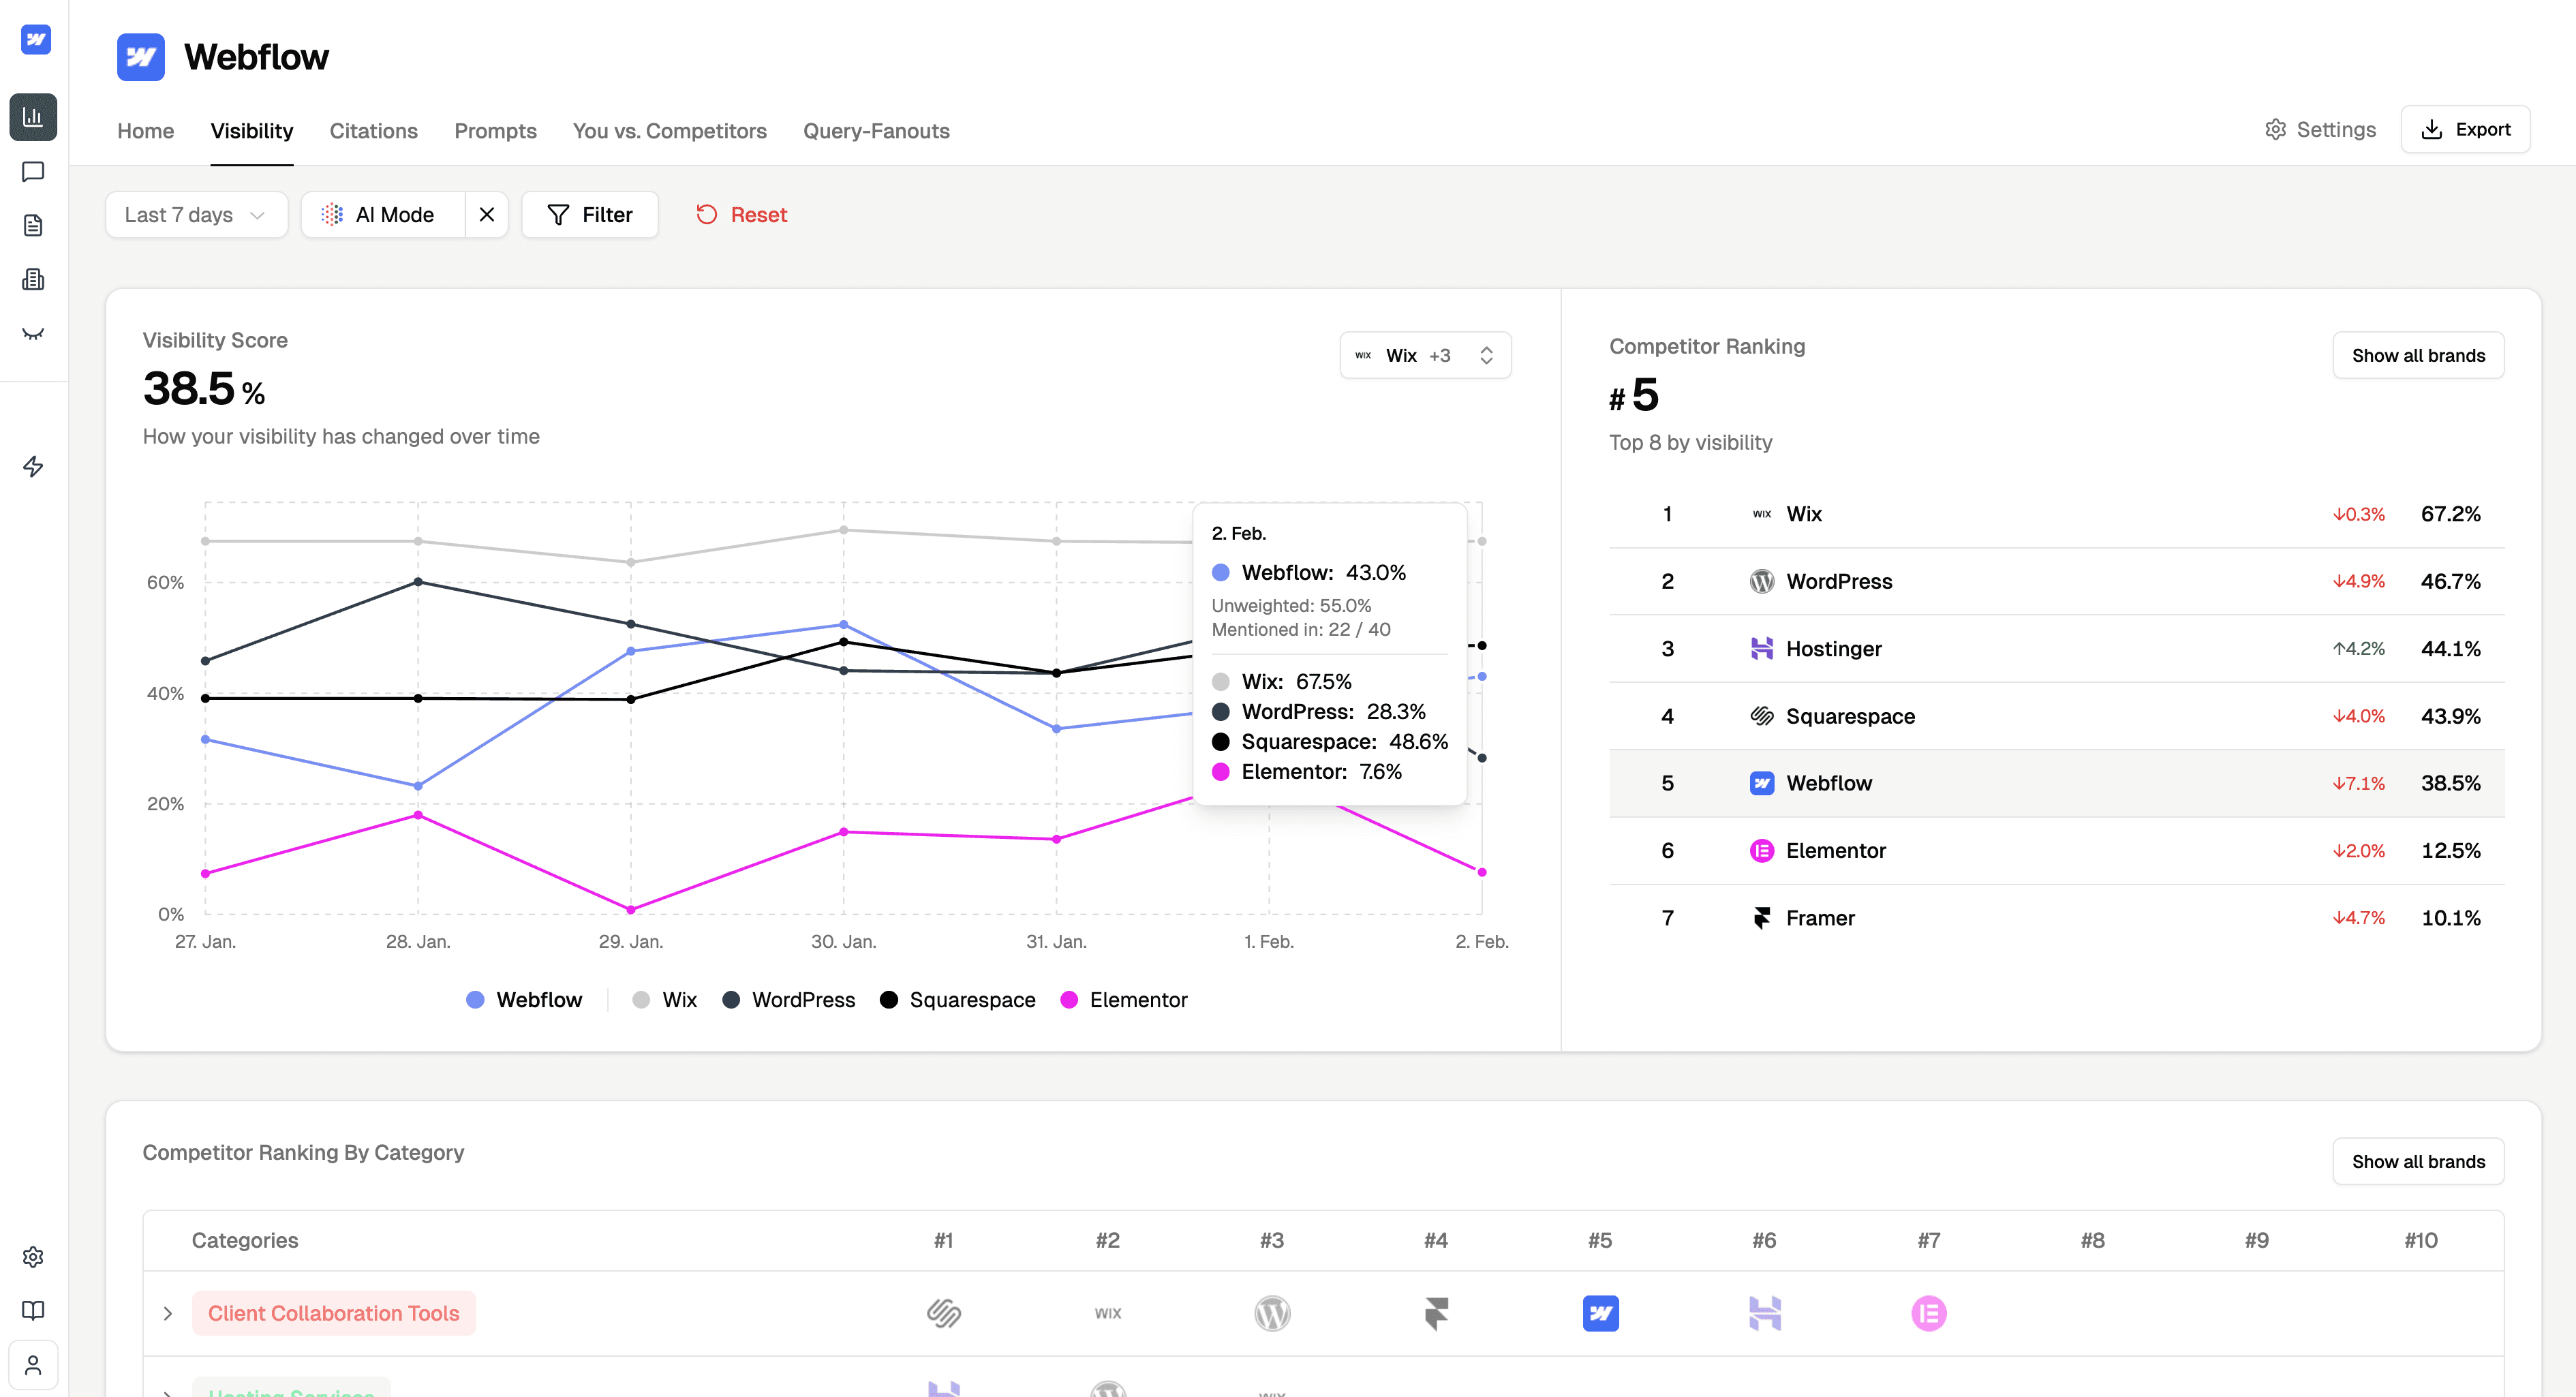Open the bar chart analytics sidebar icon
This screenshot has width=2576, height=1397.
click(33, 117)
